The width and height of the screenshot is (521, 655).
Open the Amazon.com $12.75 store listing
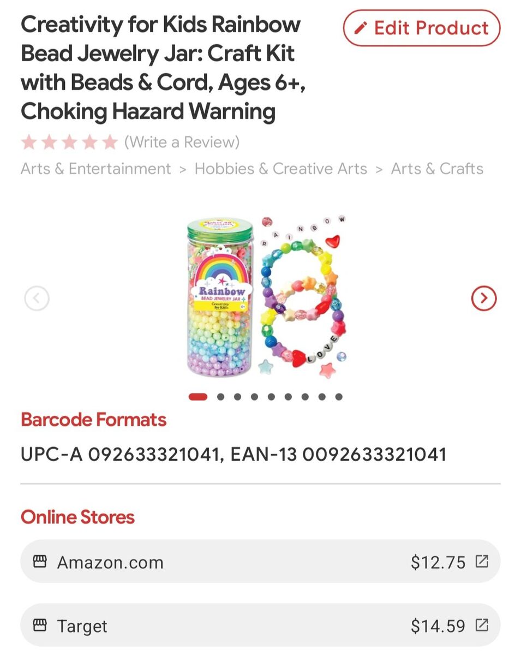click(260, 562)
